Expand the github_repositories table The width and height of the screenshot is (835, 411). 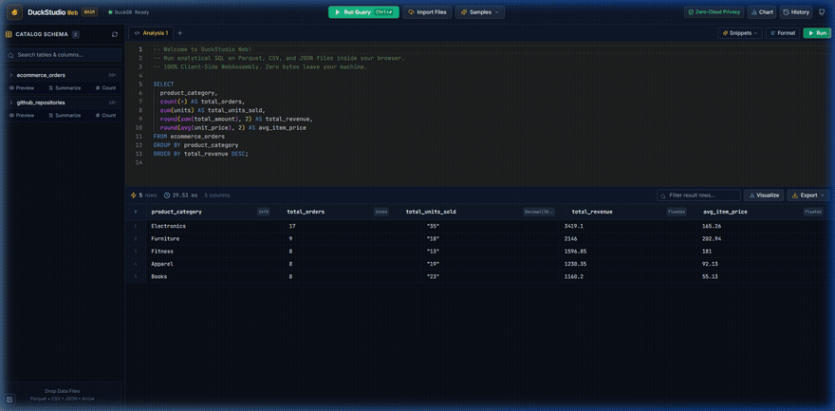coord(11,103)
